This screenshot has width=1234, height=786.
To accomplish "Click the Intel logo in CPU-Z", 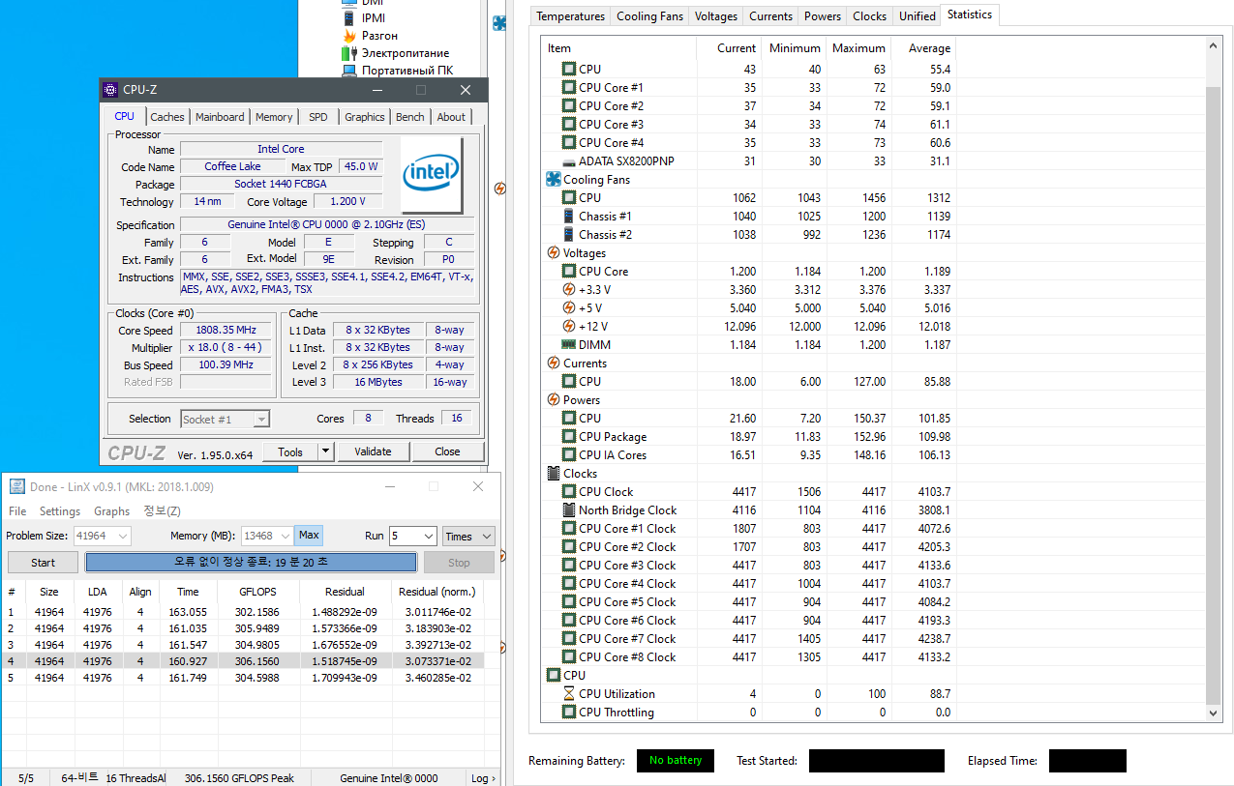I will click(x=432, y=175).
